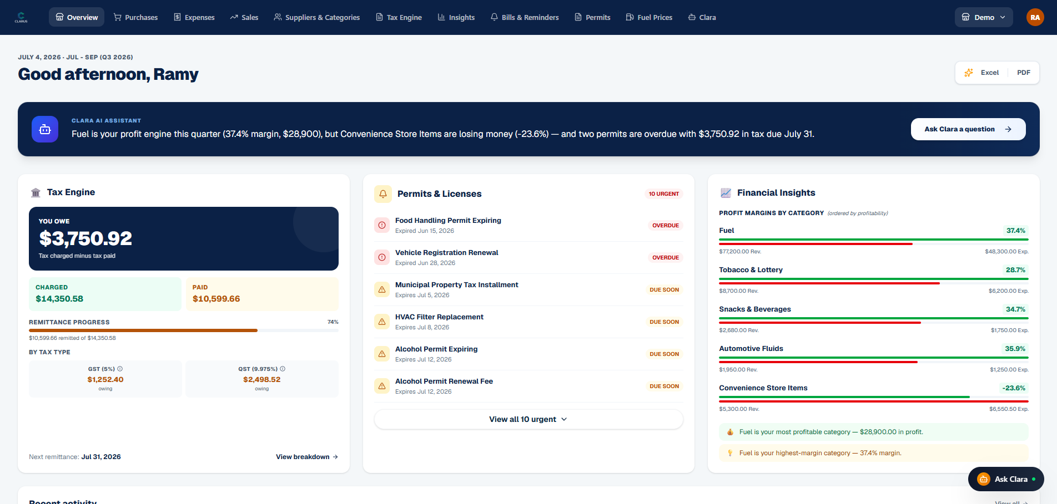
Task: Click Fuel 37.4% margin badge
Action: coord(1016,231)
